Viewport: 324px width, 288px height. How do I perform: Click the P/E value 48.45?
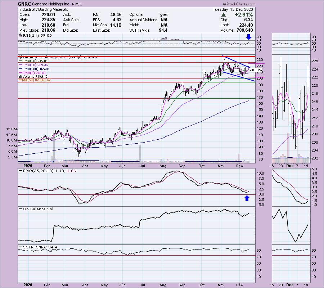point(116,15)
